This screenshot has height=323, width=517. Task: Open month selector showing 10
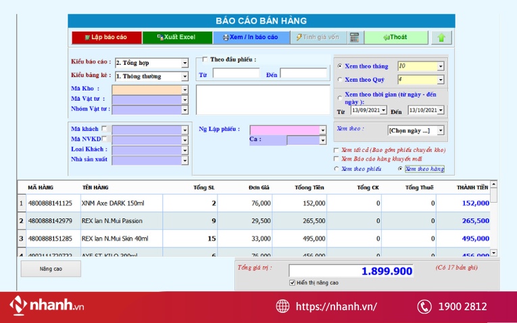point(441,66)
